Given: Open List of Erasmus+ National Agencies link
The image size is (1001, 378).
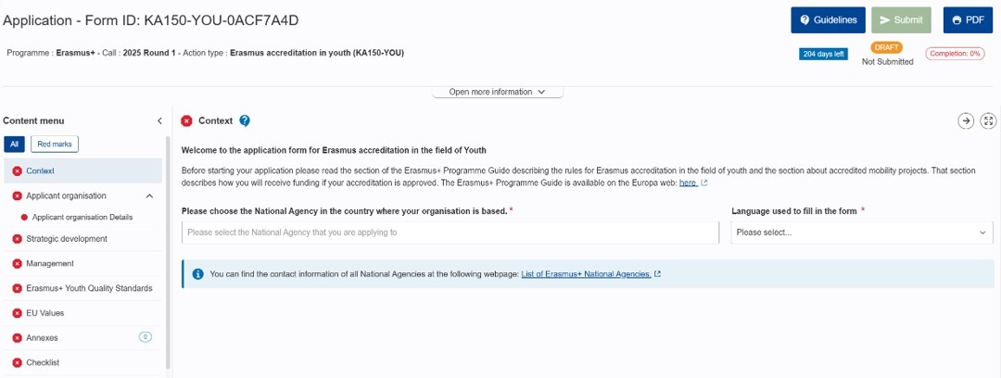Looking at the screenshot, I should 586,274.
